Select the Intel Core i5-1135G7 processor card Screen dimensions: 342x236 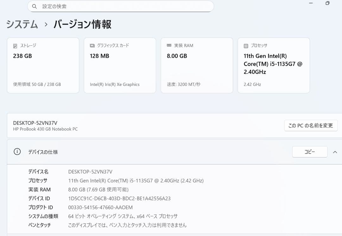point(273,65)
